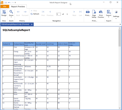Click the 1 kg pkg. quantity cell
Viewport: 122px width, 110px height.
coord(30,99)
